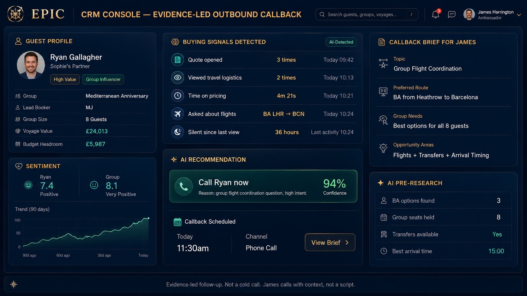
Task: Click the Topic flight coordination icon
Action: pyautogui.click(x=383, y=63)
